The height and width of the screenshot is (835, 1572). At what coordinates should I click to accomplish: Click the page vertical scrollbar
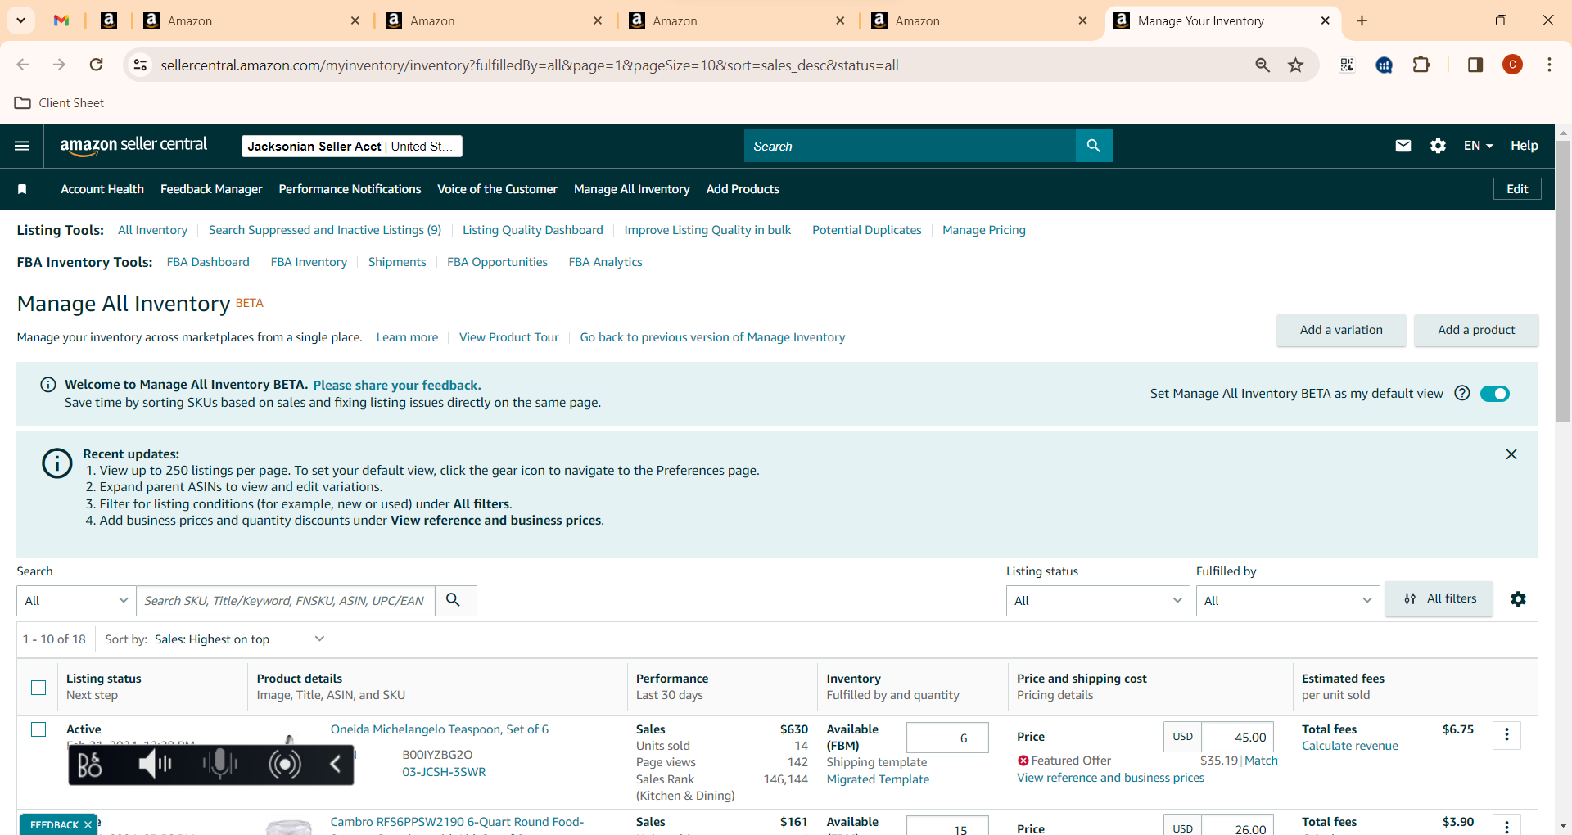pyautogui.click(x=1563, y=282)
